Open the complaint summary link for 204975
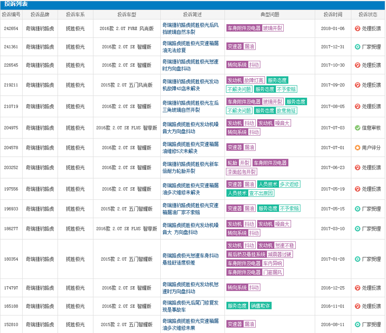This screenshot has height=333, width=386. (x=190, y=128)
